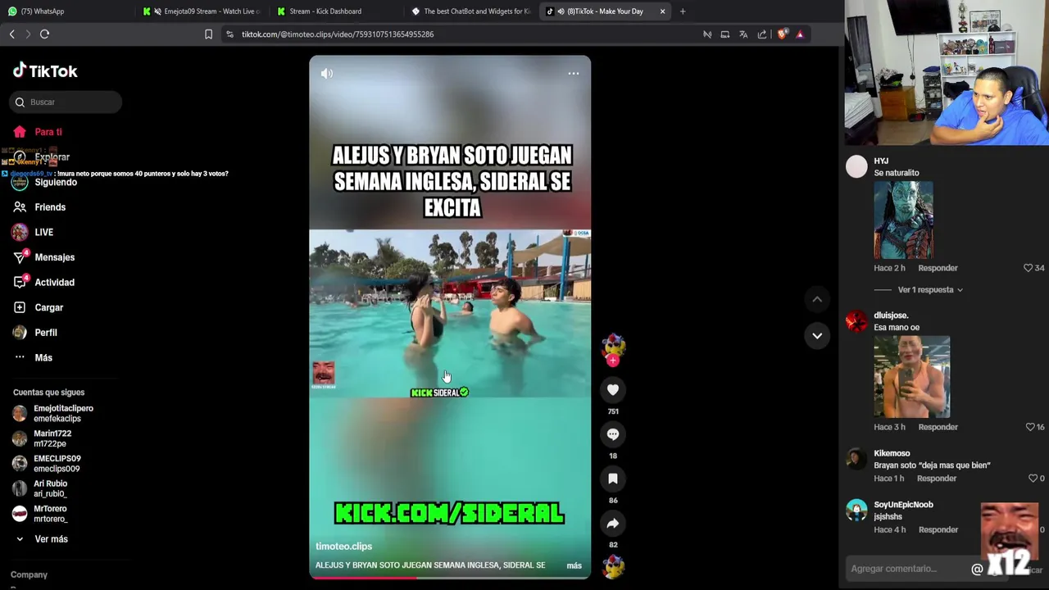Open music disc avatar below share
Screen dimensions: 1049x590
click(613, 565)
